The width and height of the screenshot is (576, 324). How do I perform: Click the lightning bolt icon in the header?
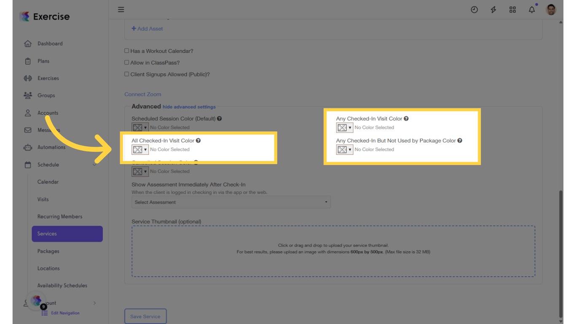493,9
